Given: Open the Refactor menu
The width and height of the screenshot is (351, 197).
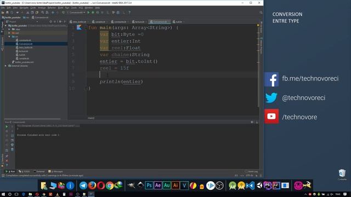Looking at the screenshot, I should tap(52, 8).
